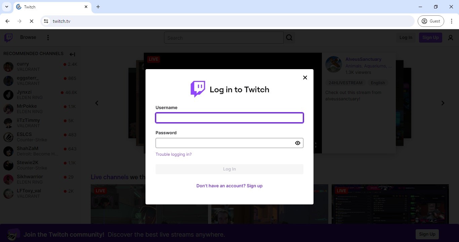Click the purple Sign Up button top right
Screen dimensions: 459x242
[x=430, y=37]
